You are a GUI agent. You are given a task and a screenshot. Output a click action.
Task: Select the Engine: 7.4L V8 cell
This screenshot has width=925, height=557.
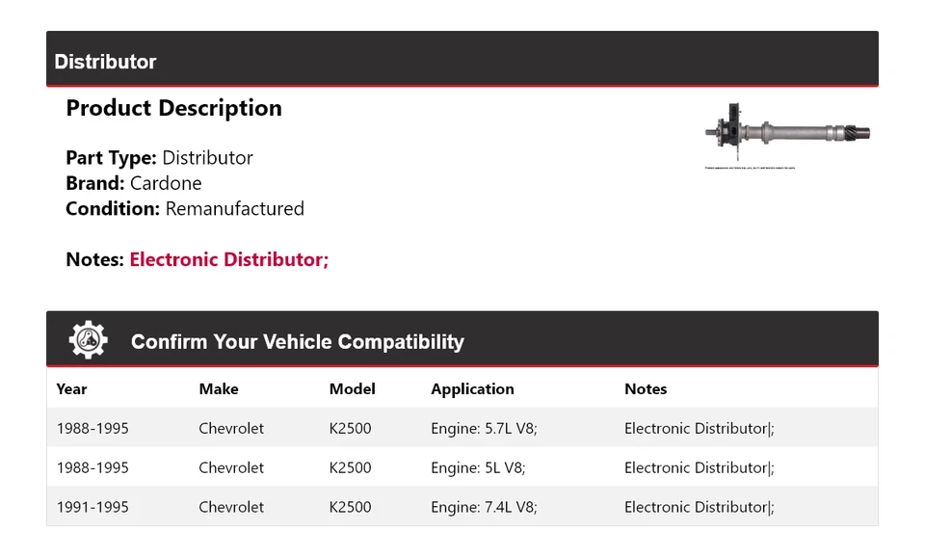[x=484, y=507]
